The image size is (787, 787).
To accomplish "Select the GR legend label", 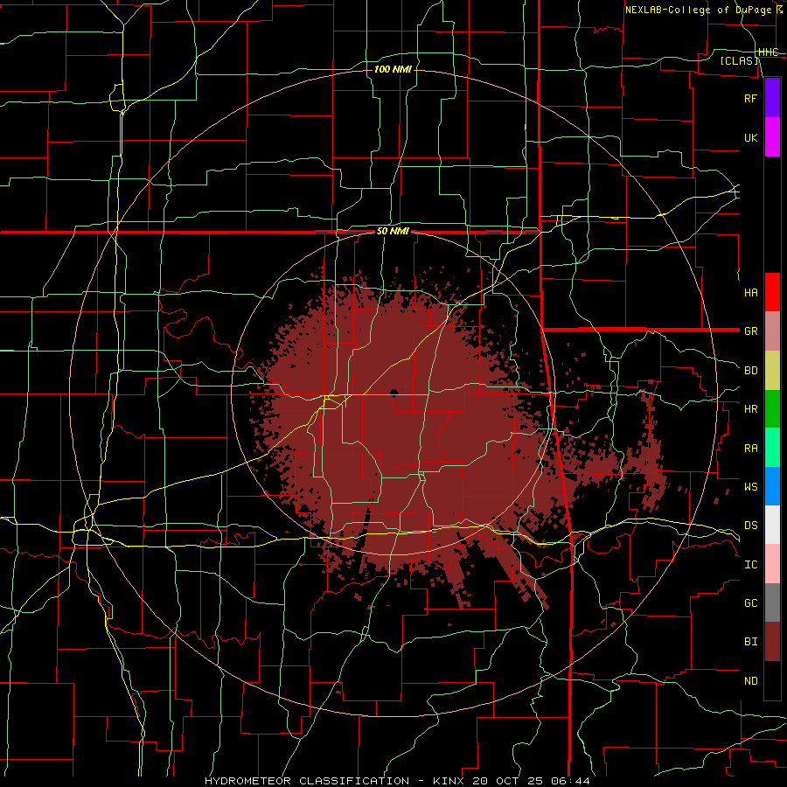I will (x=750, y=331).
